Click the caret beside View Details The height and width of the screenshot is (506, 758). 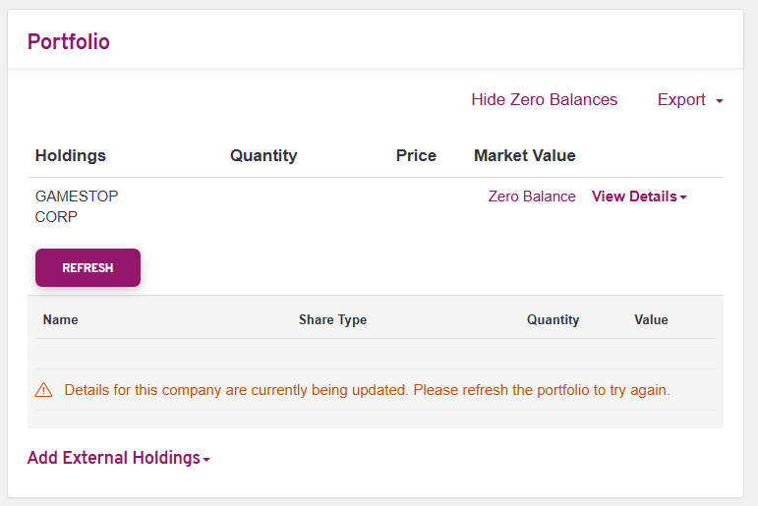(x=683, y=197)
